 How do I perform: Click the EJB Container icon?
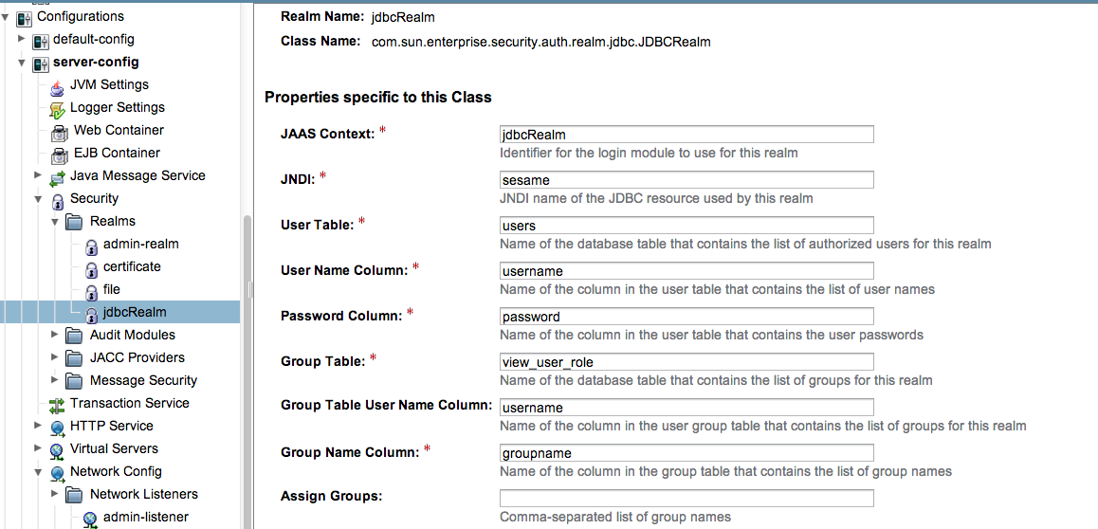60,154
